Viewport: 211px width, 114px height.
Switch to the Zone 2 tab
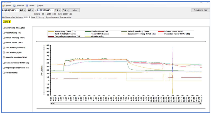click(34, 17)
